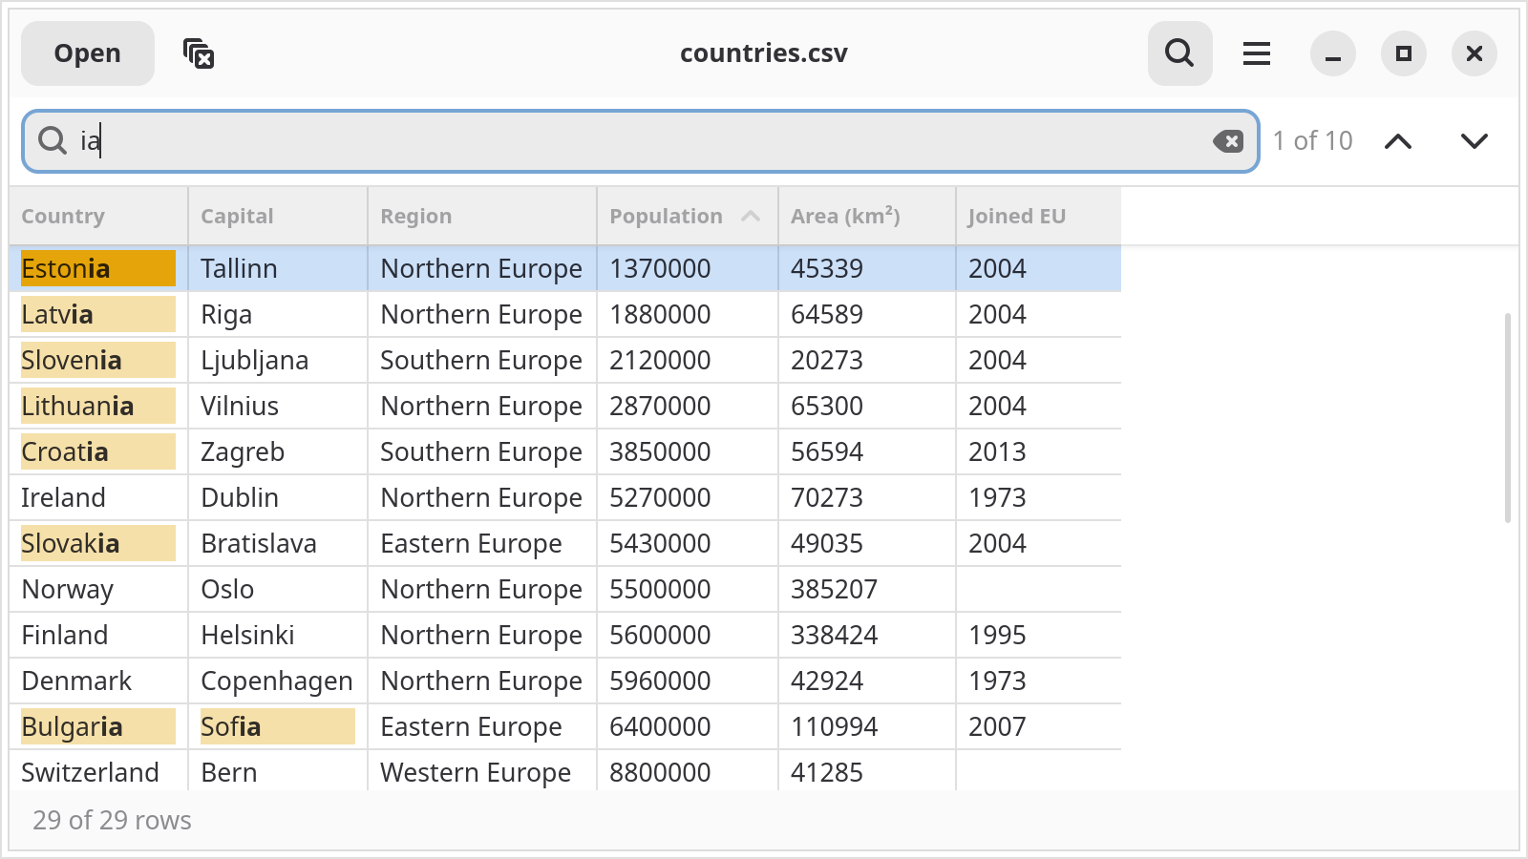Viewport: 1528px width, 859px height.
Task: Click area value 385207
Action: (867, 589)
